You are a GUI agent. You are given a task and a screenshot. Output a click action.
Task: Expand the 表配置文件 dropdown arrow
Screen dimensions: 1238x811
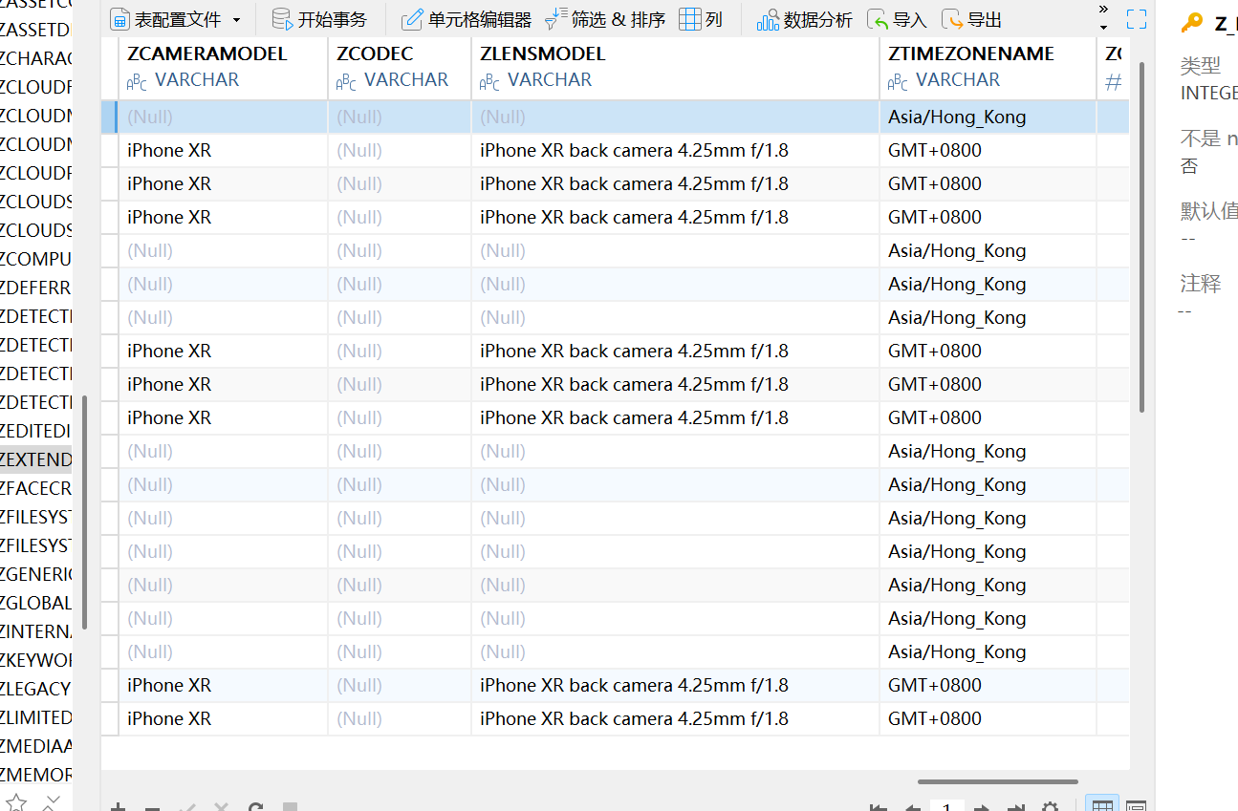click(x=236, y=20)
